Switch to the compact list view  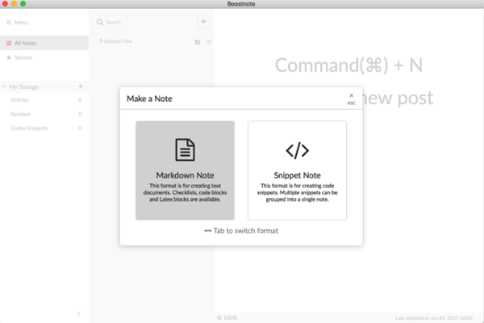(209, 42)
